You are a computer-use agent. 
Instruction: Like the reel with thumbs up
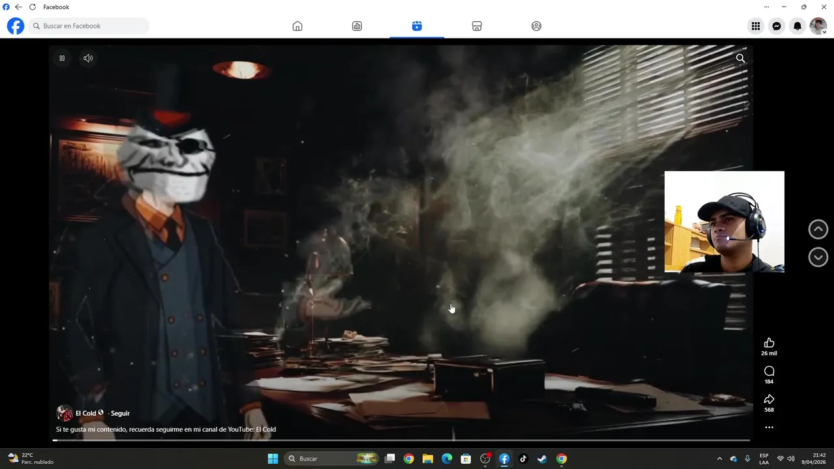coord(769,343)
